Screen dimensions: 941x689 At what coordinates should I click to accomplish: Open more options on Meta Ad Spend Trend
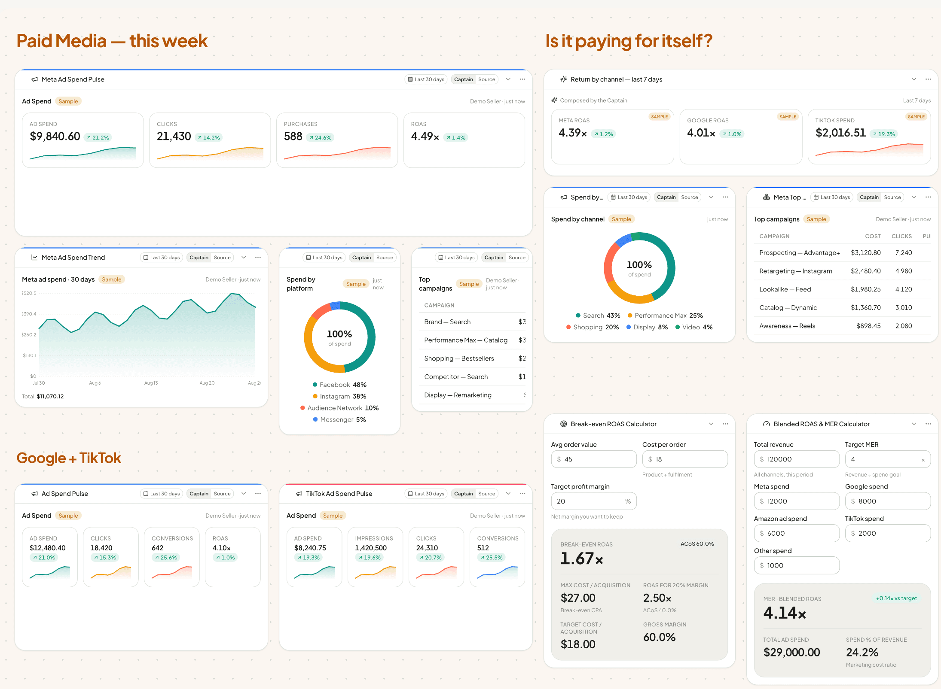pyautogui.click(x=258, y=258)
